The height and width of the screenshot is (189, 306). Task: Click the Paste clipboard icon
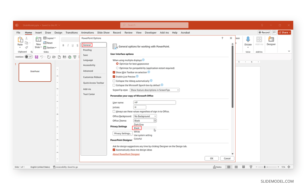pos(20,40)
